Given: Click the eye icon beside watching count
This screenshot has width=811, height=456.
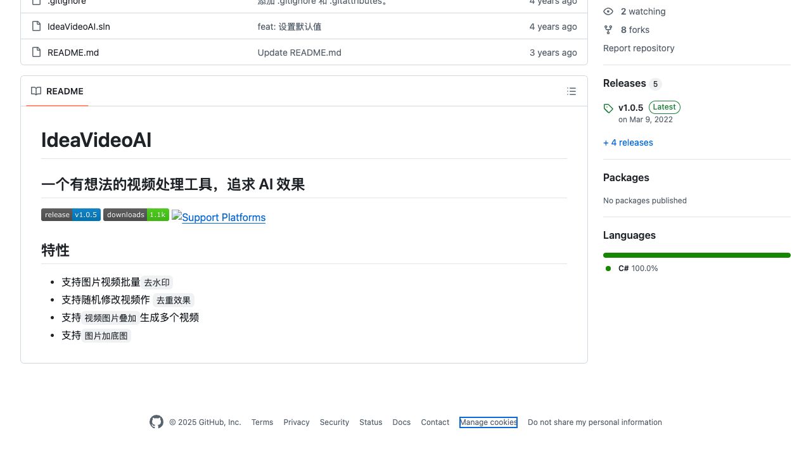Looking at the screenshot, I should point(608,11).
